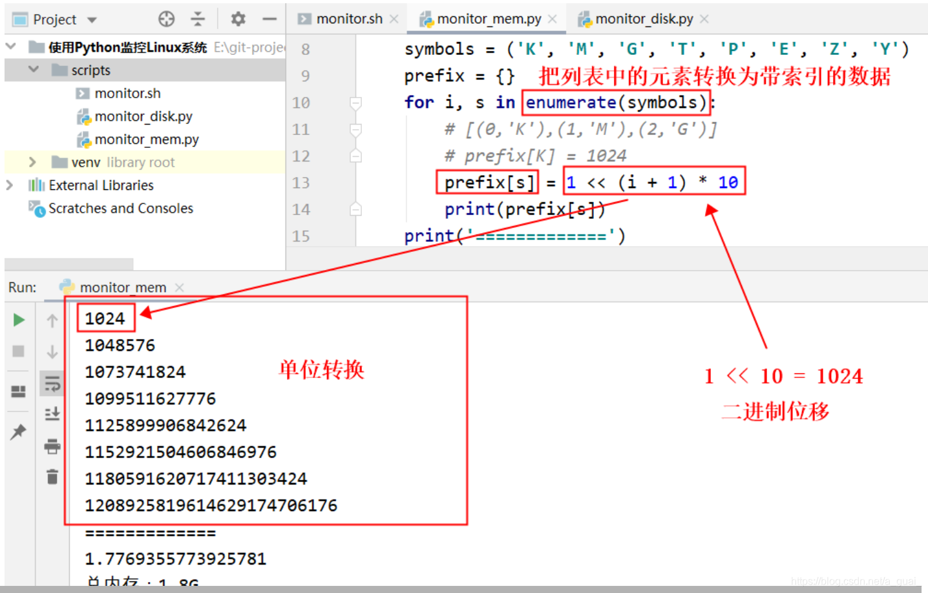
Task: Close the monitor.sh editor tab
Action: [x=394, y=19]
